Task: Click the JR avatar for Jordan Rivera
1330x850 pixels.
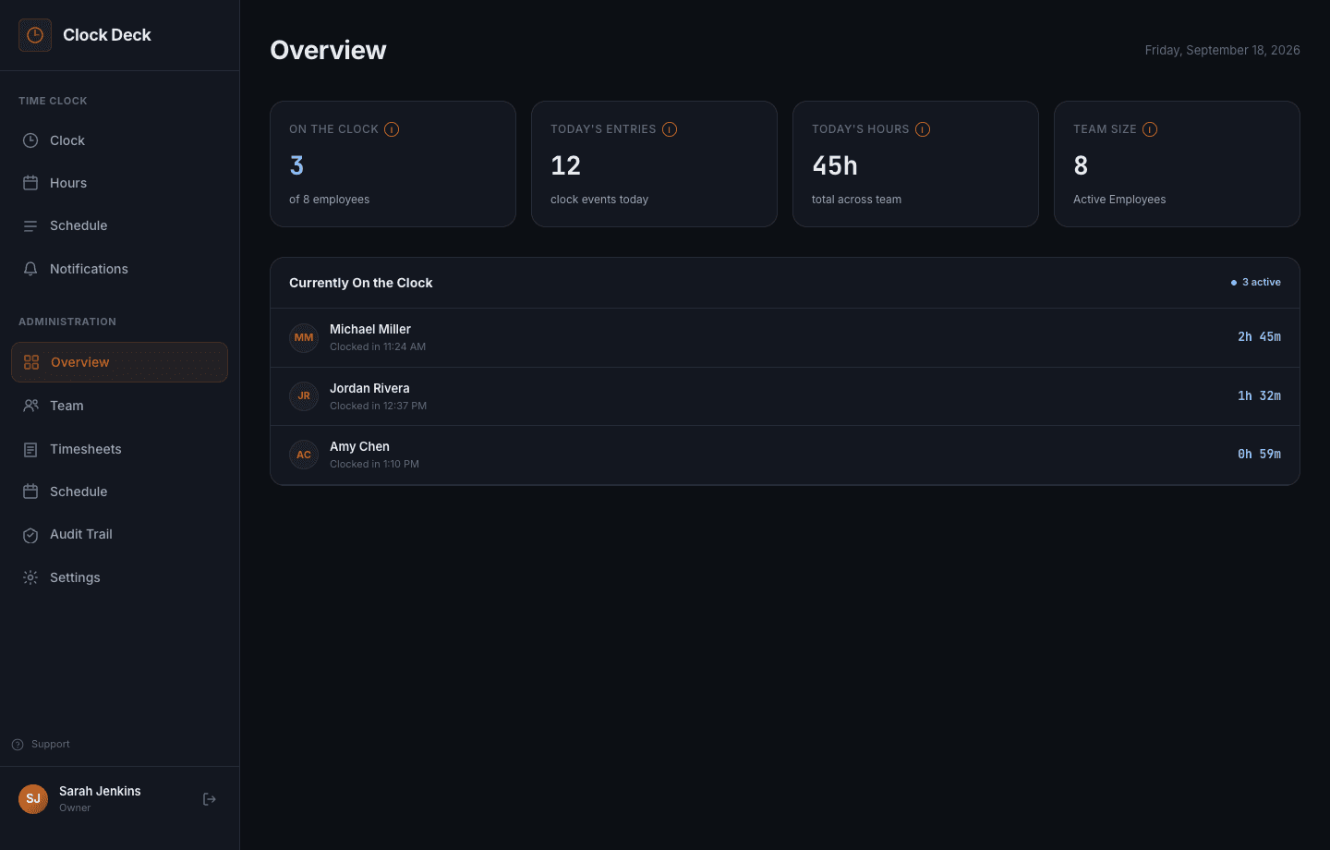Action: tap(304, 396)
